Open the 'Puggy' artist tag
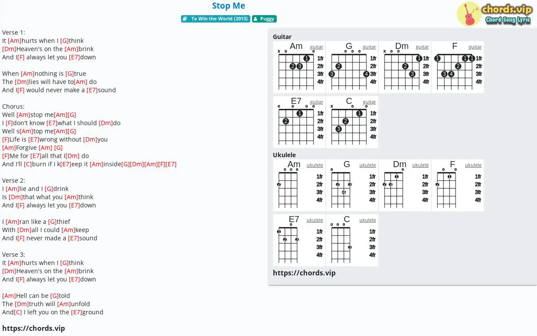The width and height of the screenshot is (537, 336). (x=264, y=19)
